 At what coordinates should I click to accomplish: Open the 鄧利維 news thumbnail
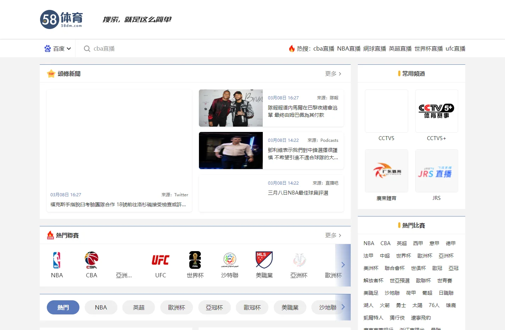pos(231,150)
